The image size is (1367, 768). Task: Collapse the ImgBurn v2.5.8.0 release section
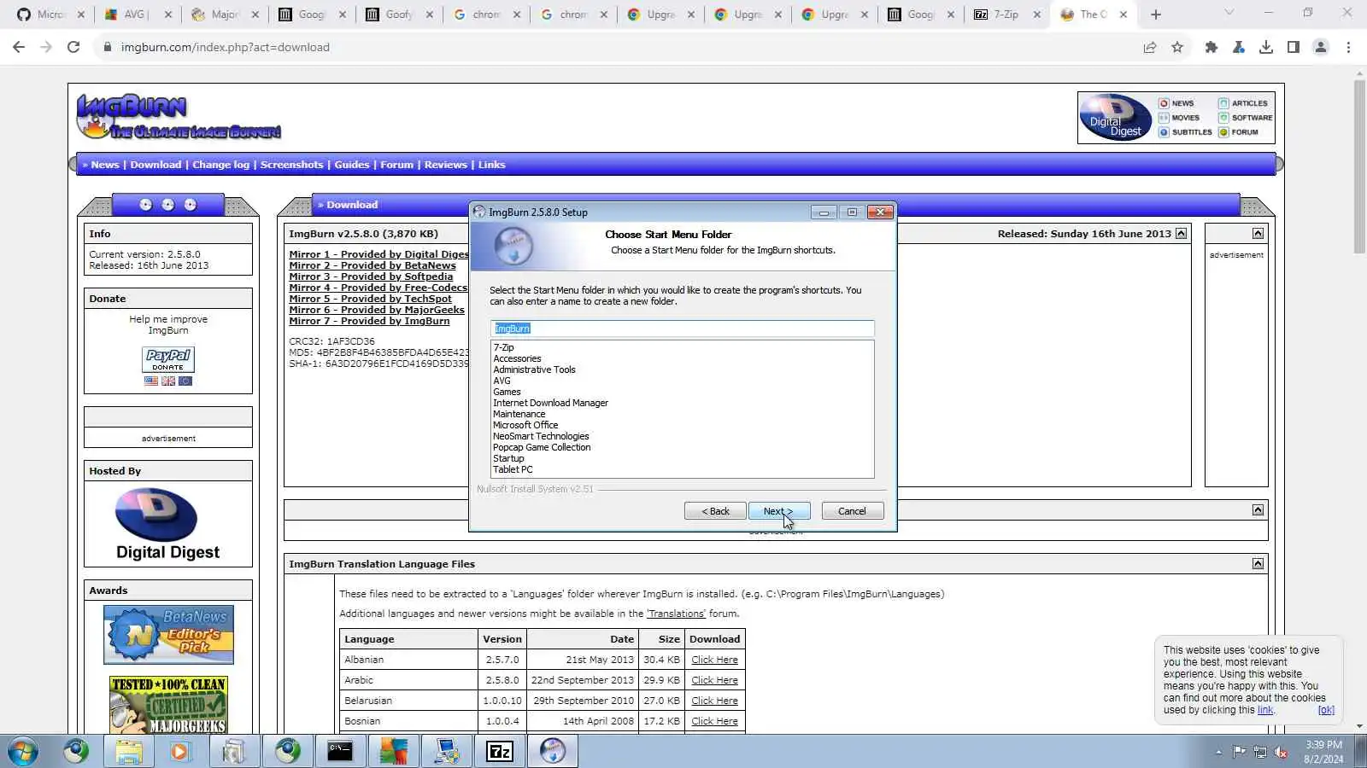pyautogui.click(x=1181, y=234)
